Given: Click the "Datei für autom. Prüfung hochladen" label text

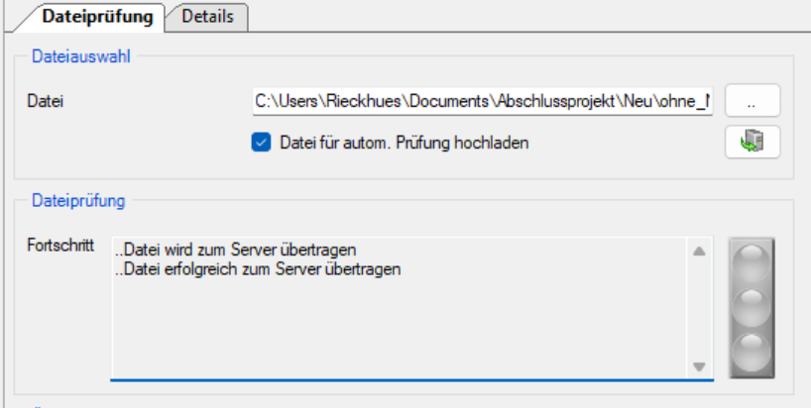Looking at the screenshot, I should [405, 143].
